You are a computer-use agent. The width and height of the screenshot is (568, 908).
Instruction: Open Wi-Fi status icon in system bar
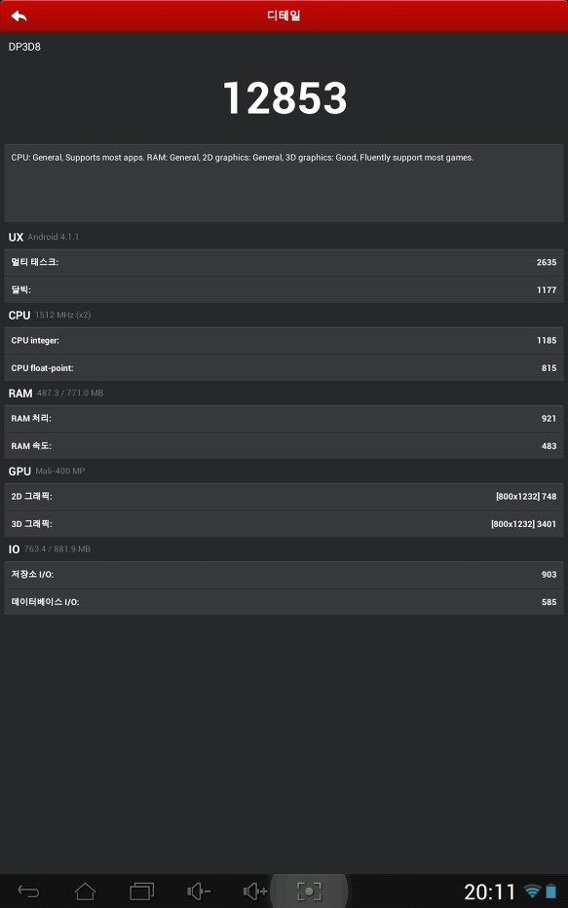coord(532,891)
